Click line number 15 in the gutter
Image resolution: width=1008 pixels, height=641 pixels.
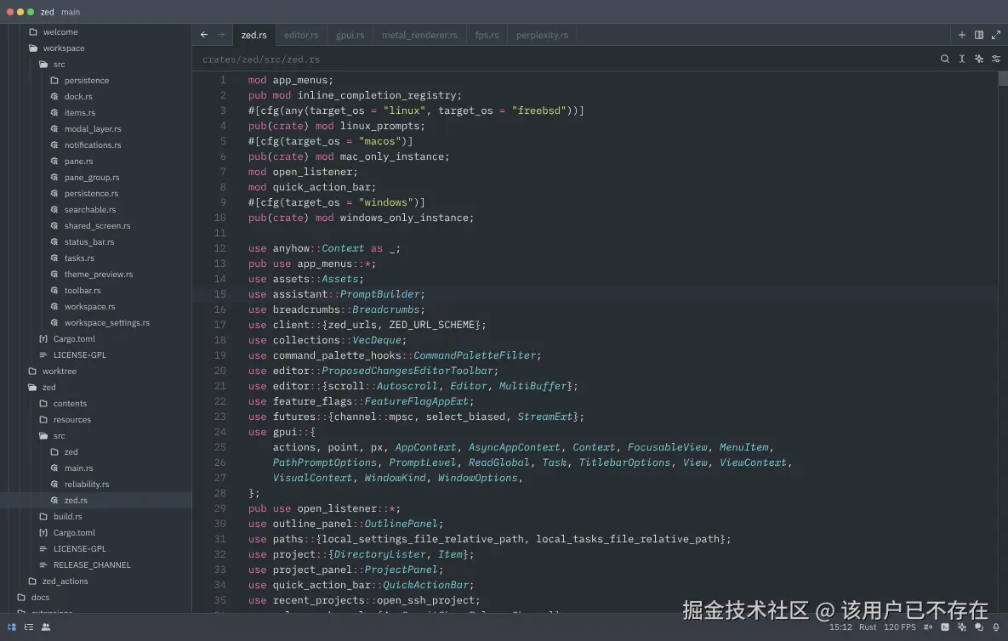[219, 294]
